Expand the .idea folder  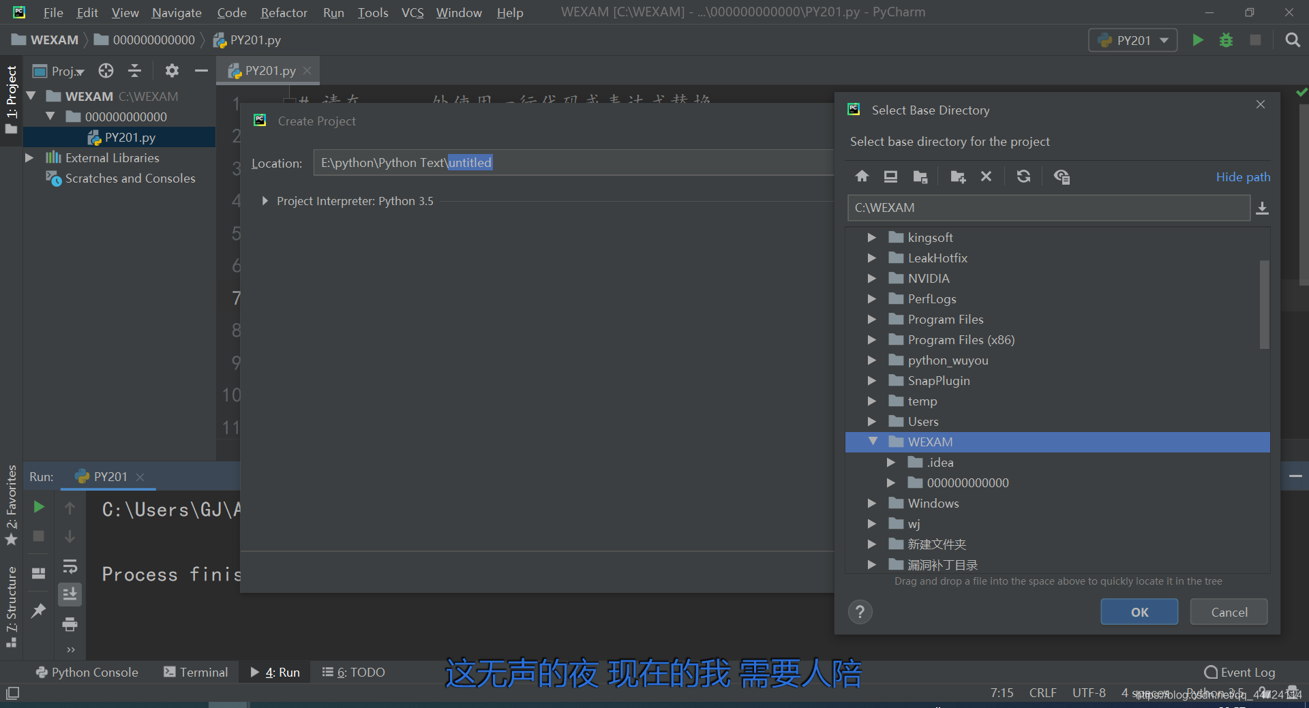point(890,463)
